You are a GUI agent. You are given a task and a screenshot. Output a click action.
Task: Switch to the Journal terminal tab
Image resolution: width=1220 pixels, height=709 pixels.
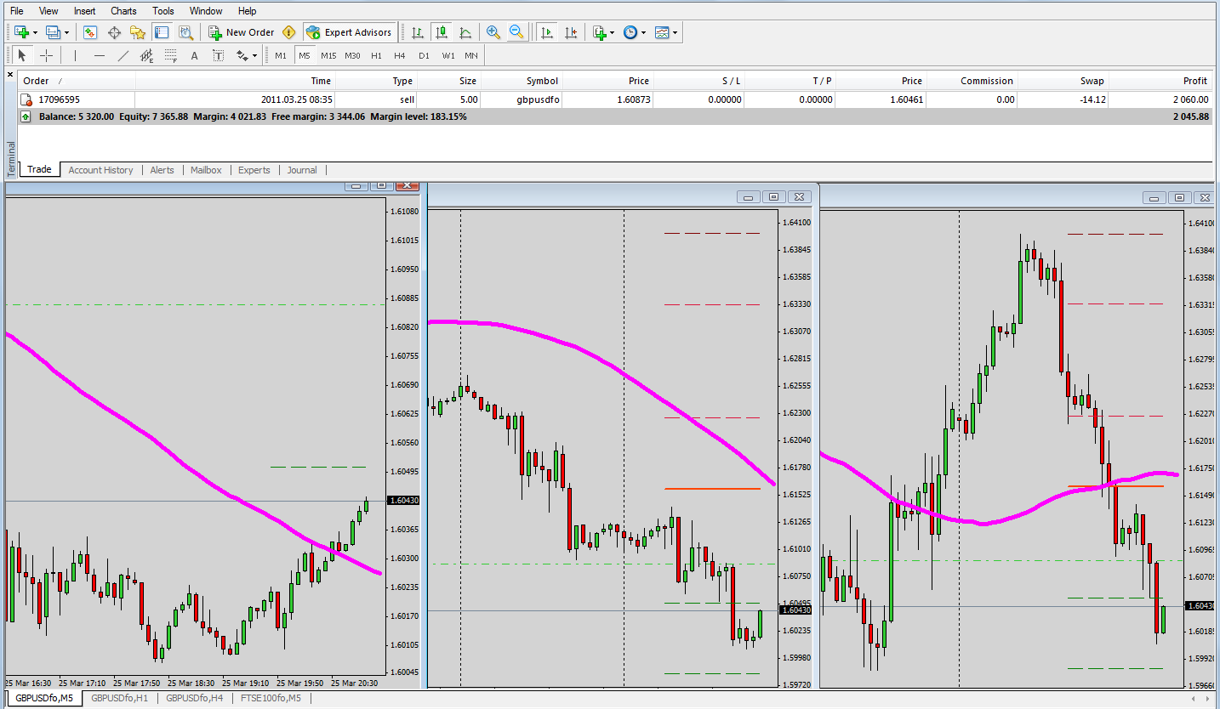(x=302, y=170)
